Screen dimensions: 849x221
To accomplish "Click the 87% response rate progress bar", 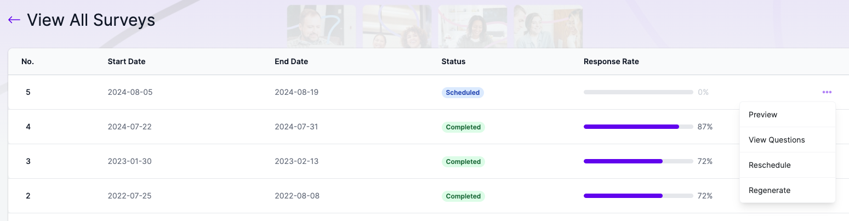I will click(638, 127).
